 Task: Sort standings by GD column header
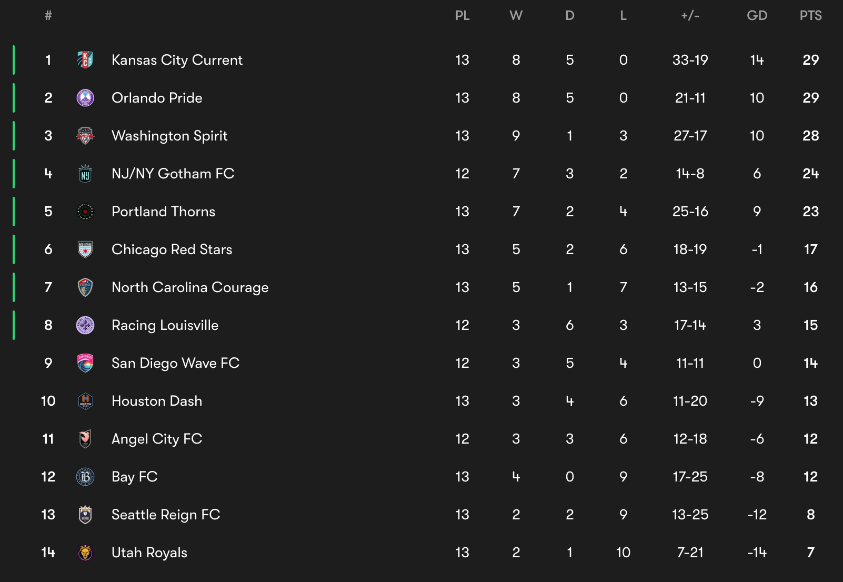coord(757,16)
